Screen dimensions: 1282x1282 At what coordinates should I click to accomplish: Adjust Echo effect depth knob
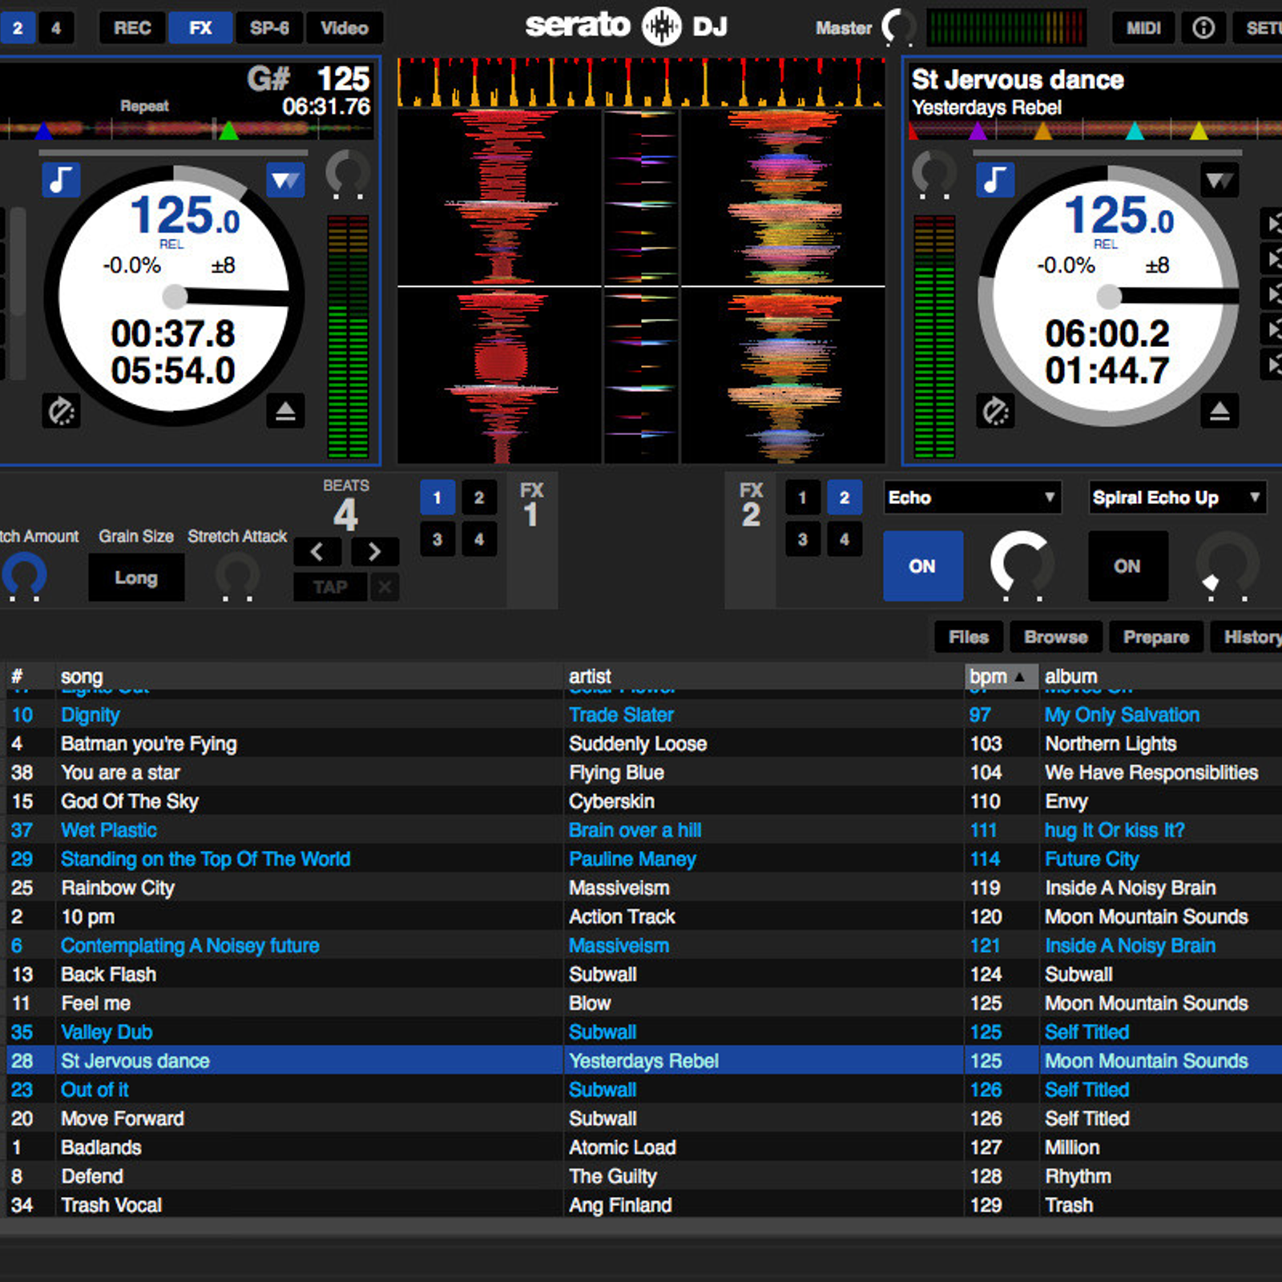click(1022, 564)
